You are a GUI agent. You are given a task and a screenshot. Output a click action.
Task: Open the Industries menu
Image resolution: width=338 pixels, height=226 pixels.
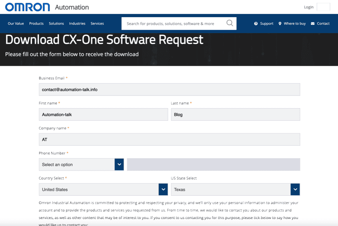point(77,23)
